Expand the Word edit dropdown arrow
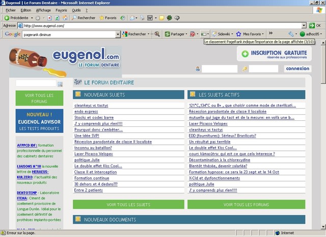The width and height of the screenshot is (326, 237). pyautogui.click(x=156, y=18)
